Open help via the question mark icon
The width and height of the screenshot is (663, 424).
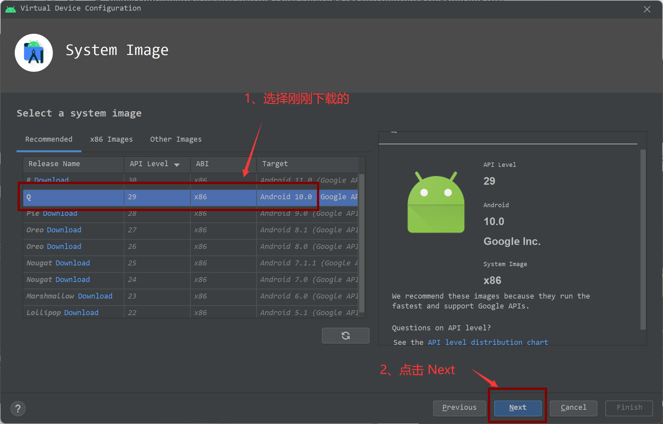[18, 408]
